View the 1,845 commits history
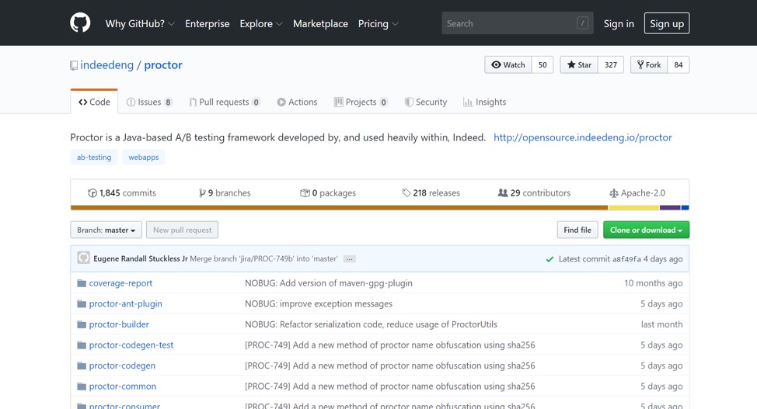Screen dimensions: 757x409 coord(122,193)
